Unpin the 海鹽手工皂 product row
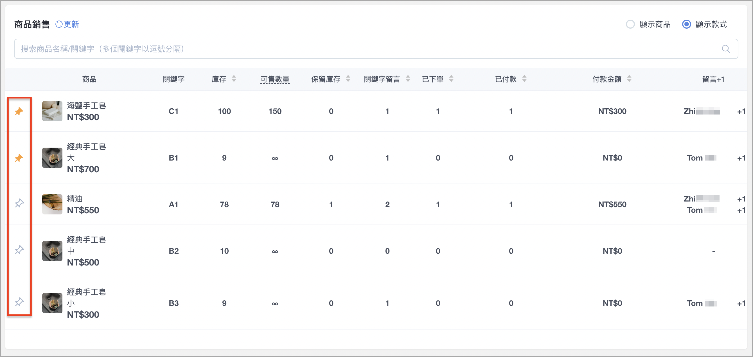 pyautogui.click(x=19, y=111)
